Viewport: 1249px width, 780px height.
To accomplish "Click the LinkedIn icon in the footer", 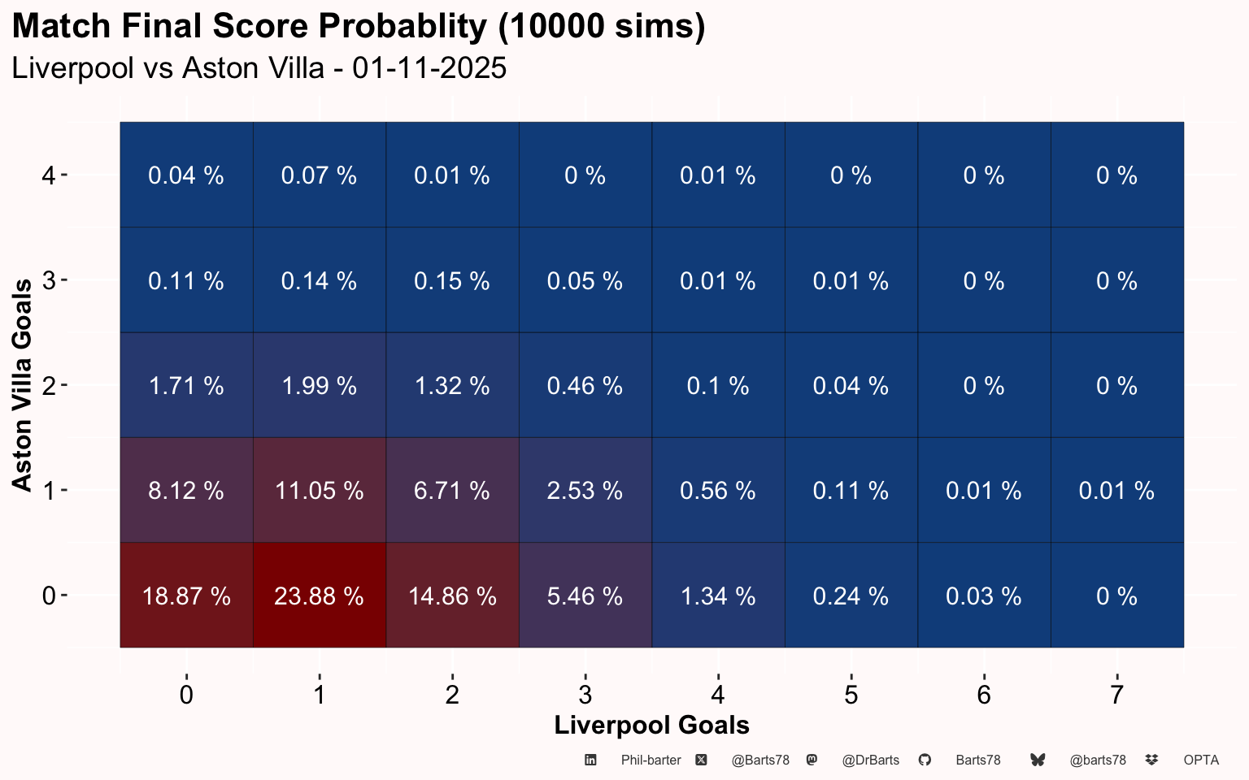I will tap(591, 760).
